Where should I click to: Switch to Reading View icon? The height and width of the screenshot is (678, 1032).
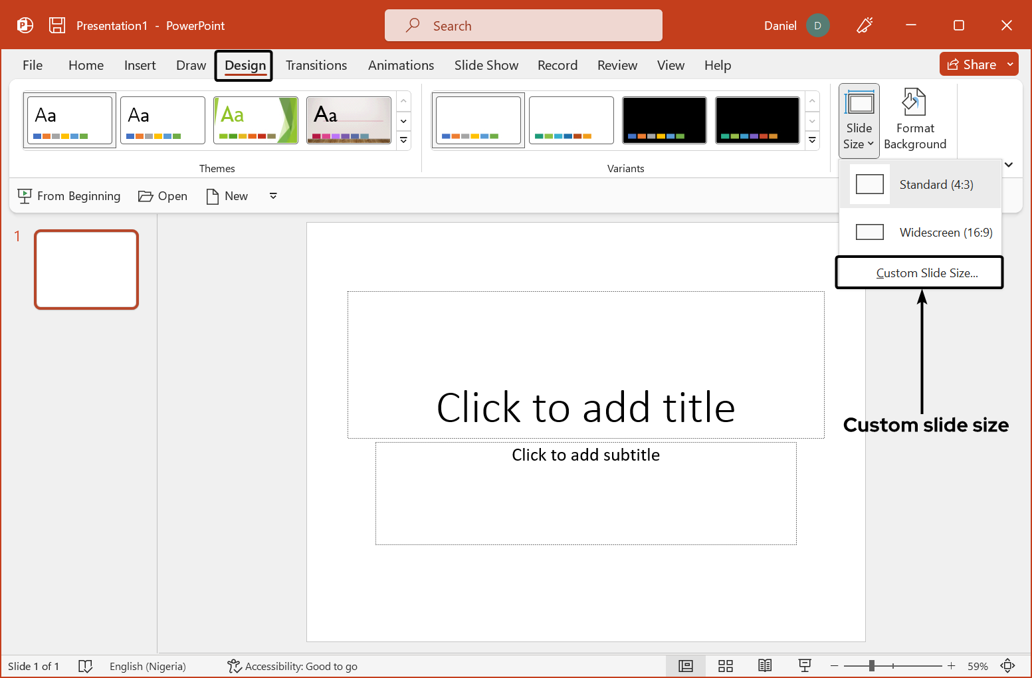pos(765,666)
